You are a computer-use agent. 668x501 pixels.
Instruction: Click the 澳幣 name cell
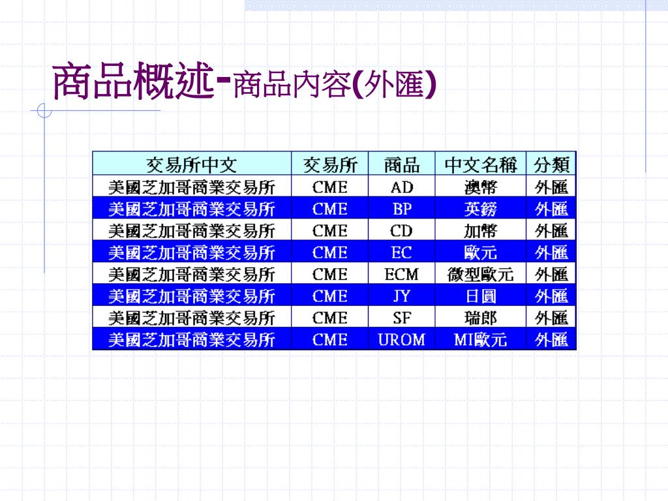click(481, 186)
